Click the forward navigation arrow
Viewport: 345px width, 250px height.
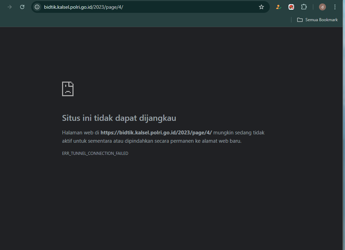(x=9, y=7)
